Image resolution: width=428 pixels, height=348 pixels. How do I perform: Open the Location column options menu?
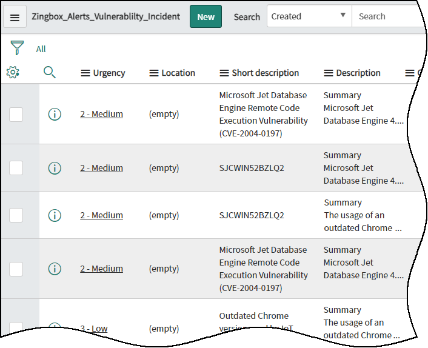tap(154, 73)
